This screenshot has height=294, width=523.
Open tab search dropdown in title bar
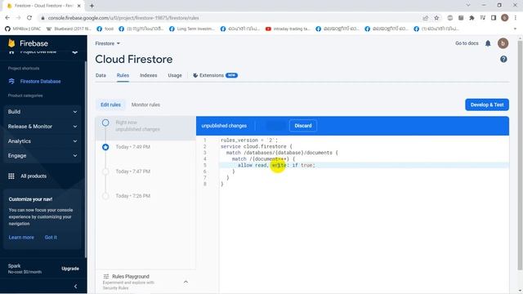(x=468, y=6)
